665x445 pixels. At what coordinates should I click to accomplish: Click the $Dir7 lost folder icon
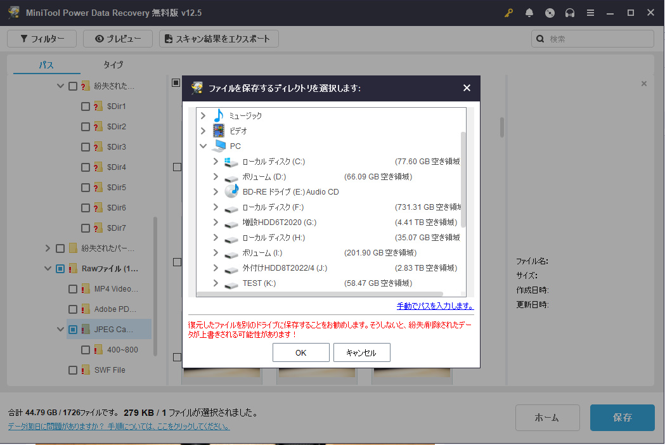[x=98, y=228]
